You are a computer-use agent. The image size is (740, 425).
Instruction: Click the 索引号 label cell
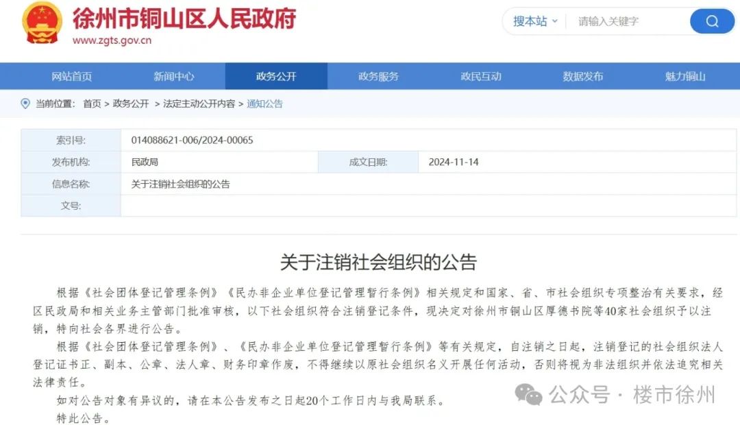point(71,141)
